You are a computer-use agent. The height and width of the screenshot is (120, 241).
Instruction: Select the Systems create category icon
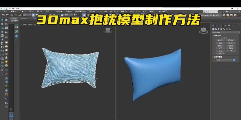230,29
